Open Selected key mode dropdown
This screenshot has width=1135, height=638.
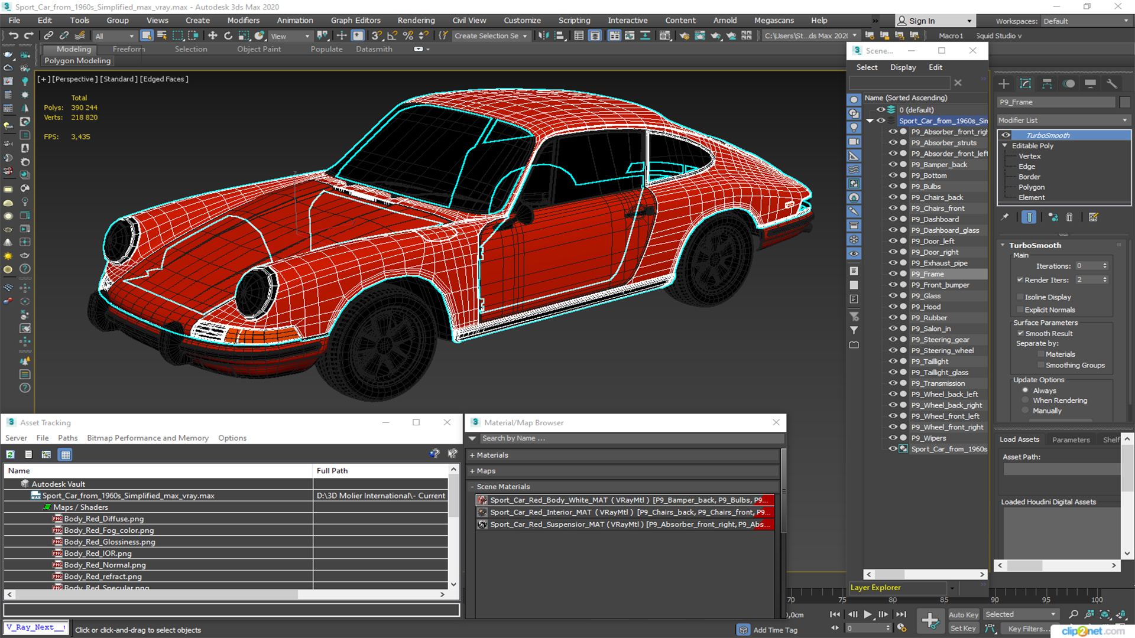(x=1020, y=614)
